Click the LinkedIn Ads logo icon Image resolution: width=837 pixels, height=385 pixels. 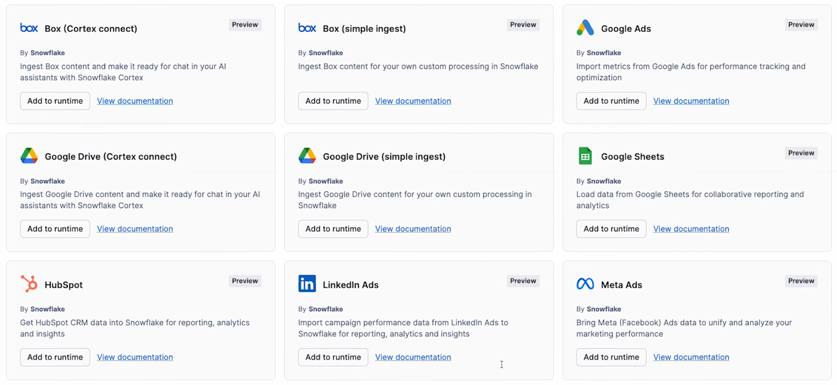307,284
